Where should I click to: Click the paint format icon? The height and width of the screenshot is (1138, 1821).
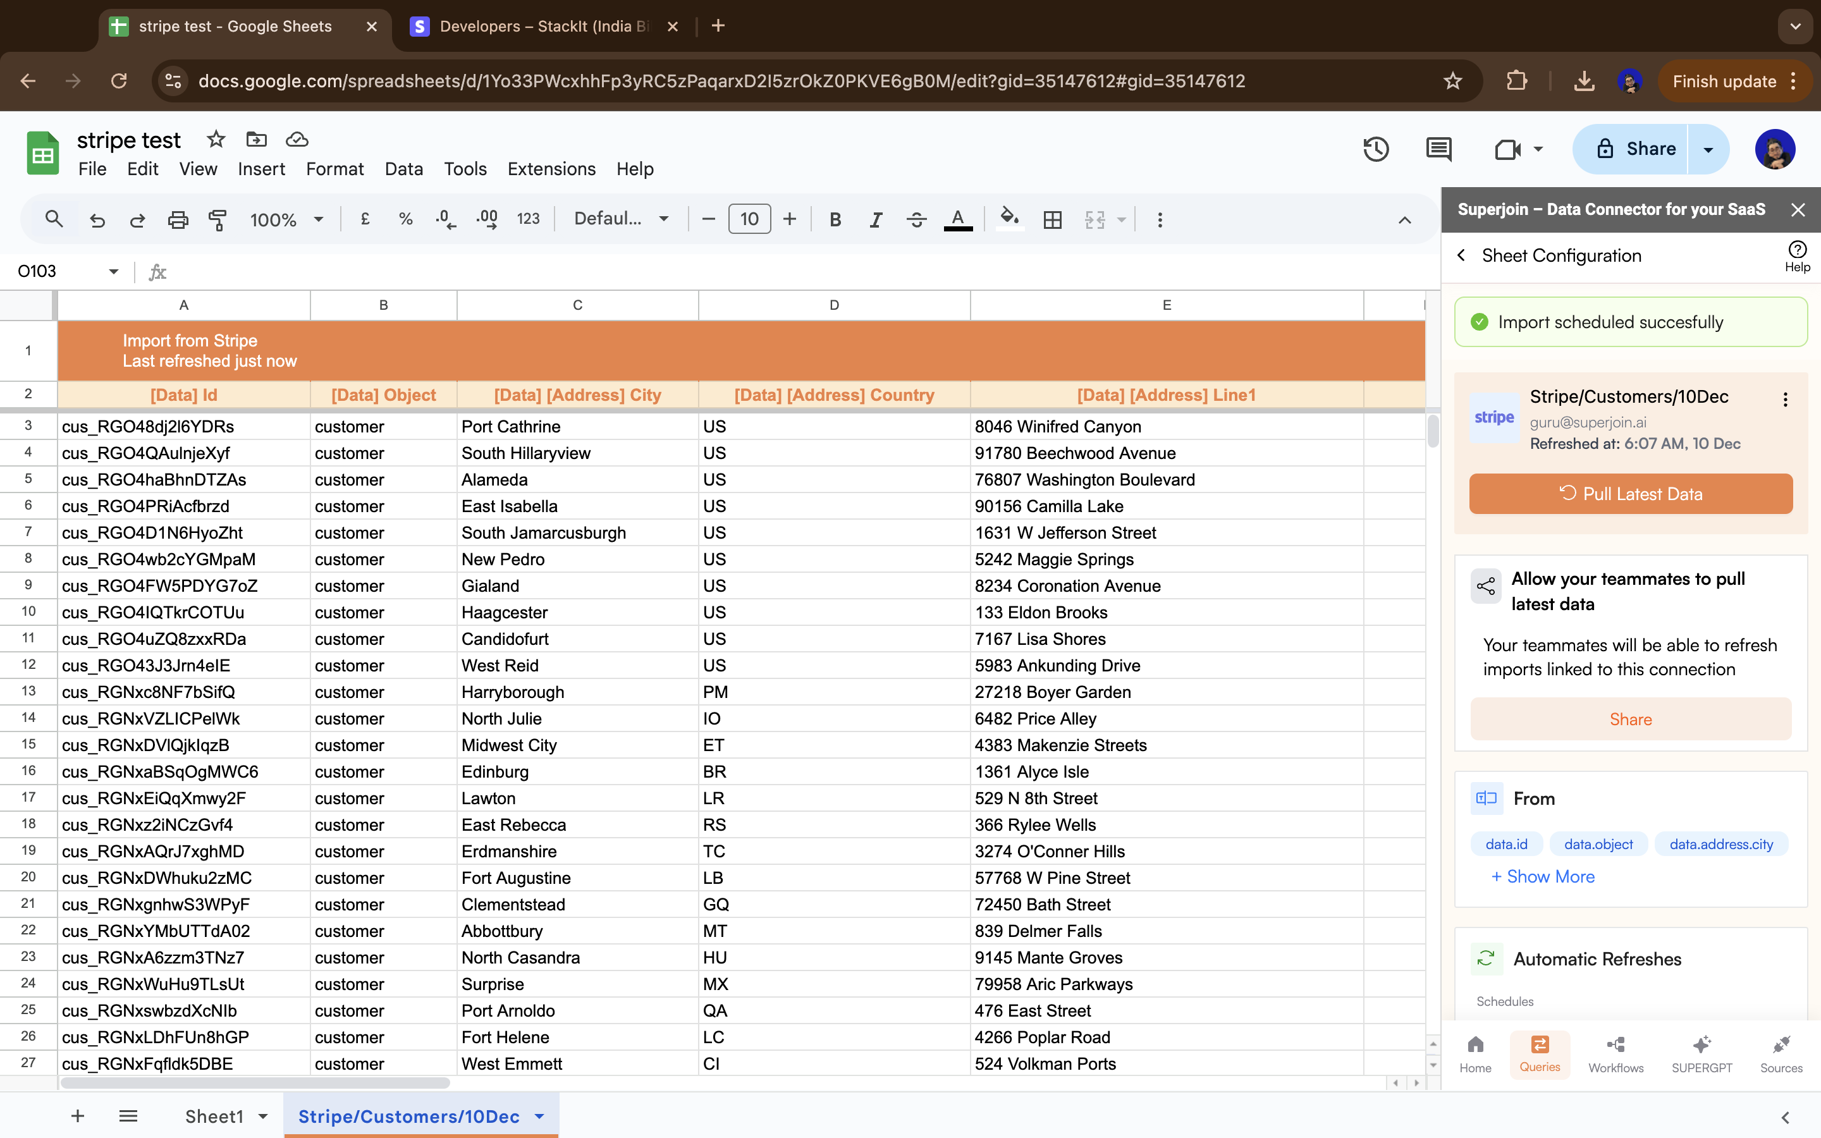pos(218,219)
